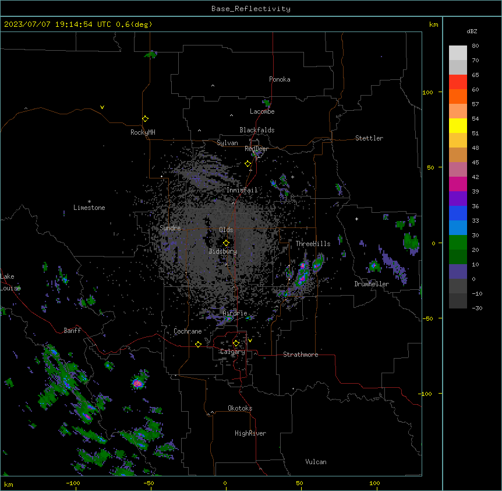Click the Olds city label

[226, 230]
